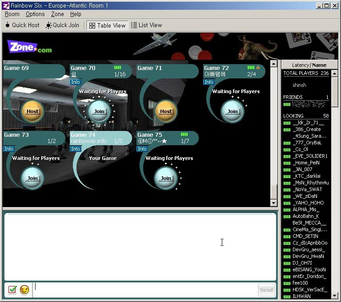The width and height of the screenshot is (341, 302).
Task: Open the Zone menu
Action: [x=57, y=14]
